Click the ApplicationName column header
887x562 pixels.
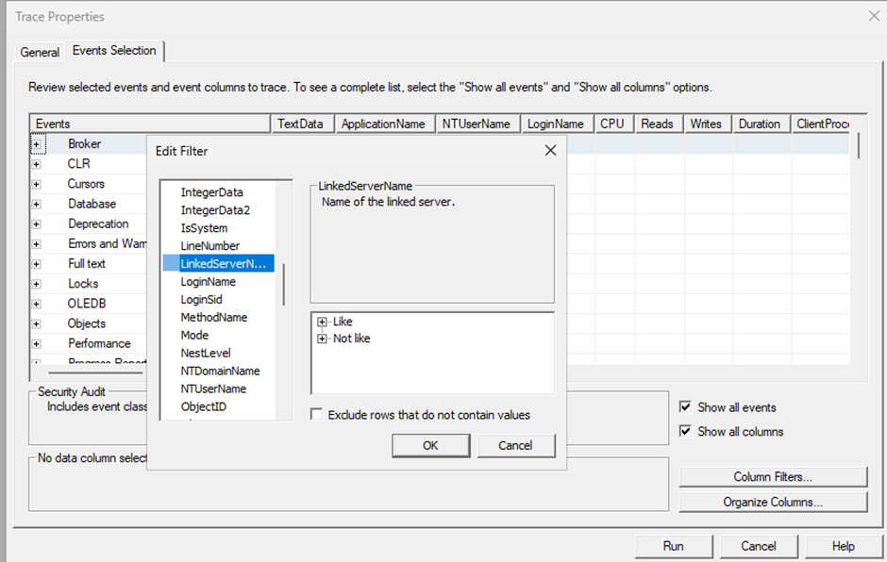click(x=385, y=124)
